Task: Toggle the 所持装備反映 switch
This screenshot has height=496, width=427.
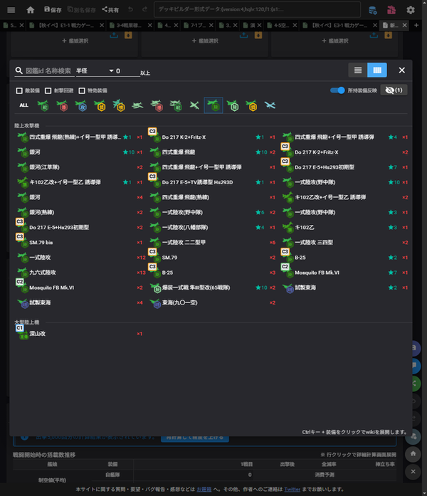Action: pos(338,90)
